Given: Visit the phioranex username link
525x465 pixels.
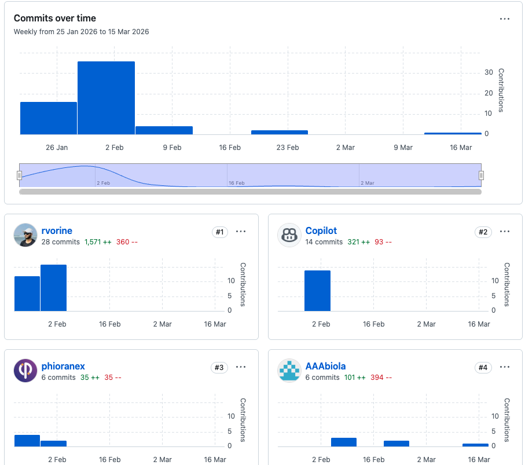Looking at the screenshot, I should pyautogui.click(x=63, y=366).
